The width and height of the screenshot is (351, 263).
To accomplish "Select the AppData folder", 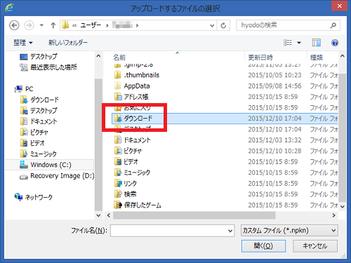I will click(x=132, y=86).
